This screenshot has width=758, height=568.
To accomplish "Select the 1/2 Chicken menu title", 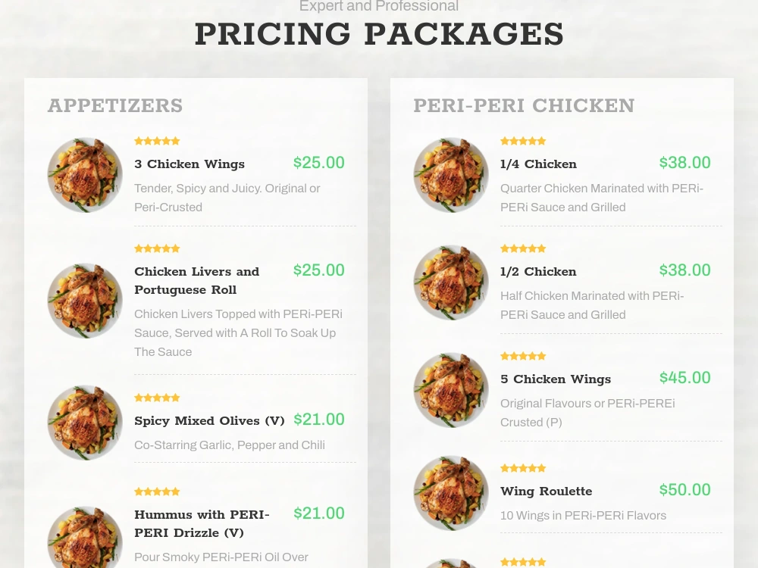I will [x=538, y=271].
